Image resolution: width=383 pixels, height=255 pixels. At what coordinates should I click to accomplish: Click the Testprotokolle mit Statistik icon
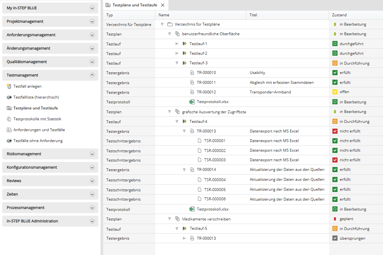[x=9, y=119]
